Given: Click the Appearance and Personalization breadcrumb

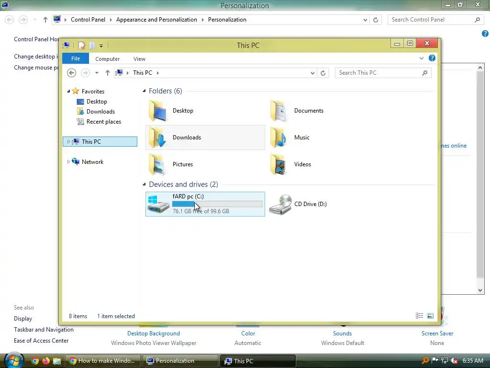Looking at the screenshot, I should [x=156, y=20].
